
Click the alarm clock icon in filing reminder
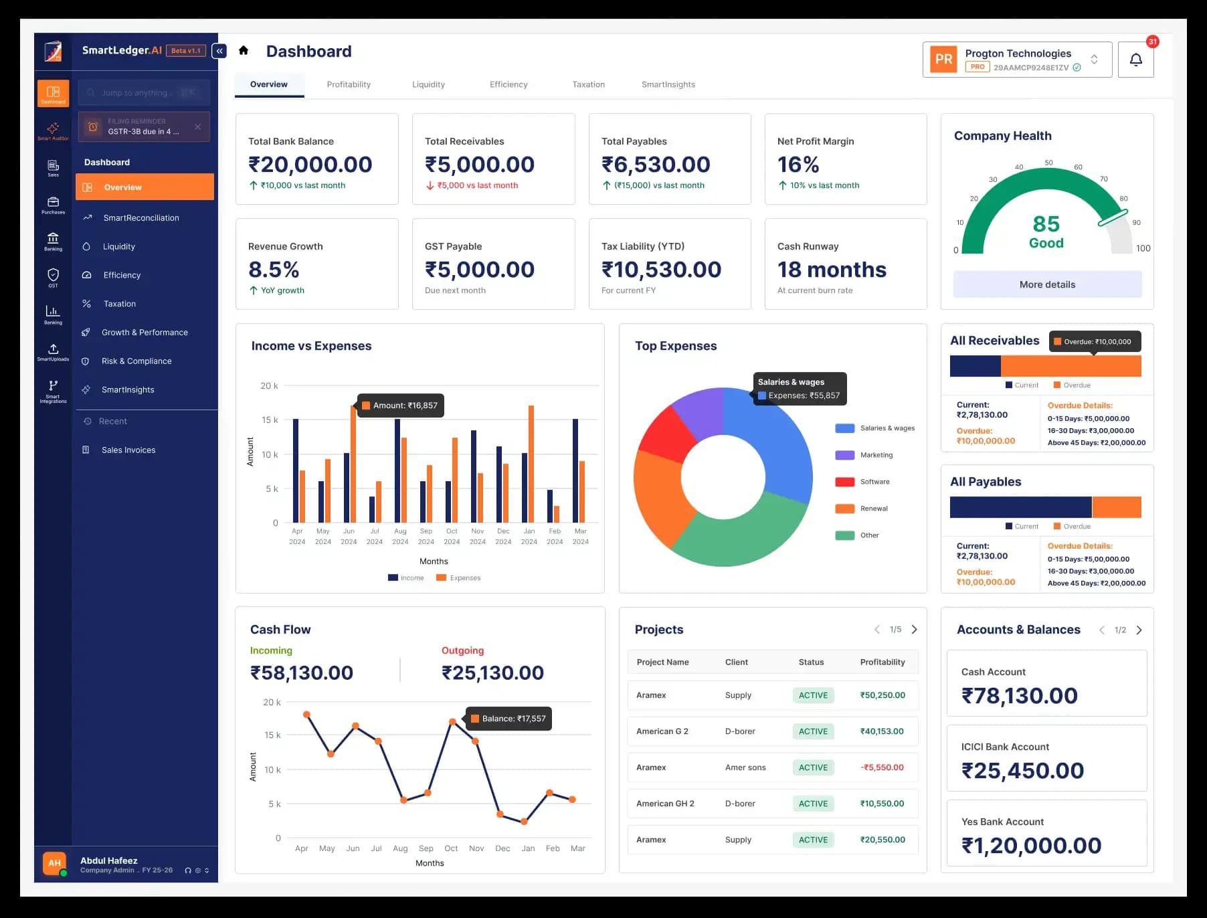(93, 126)
